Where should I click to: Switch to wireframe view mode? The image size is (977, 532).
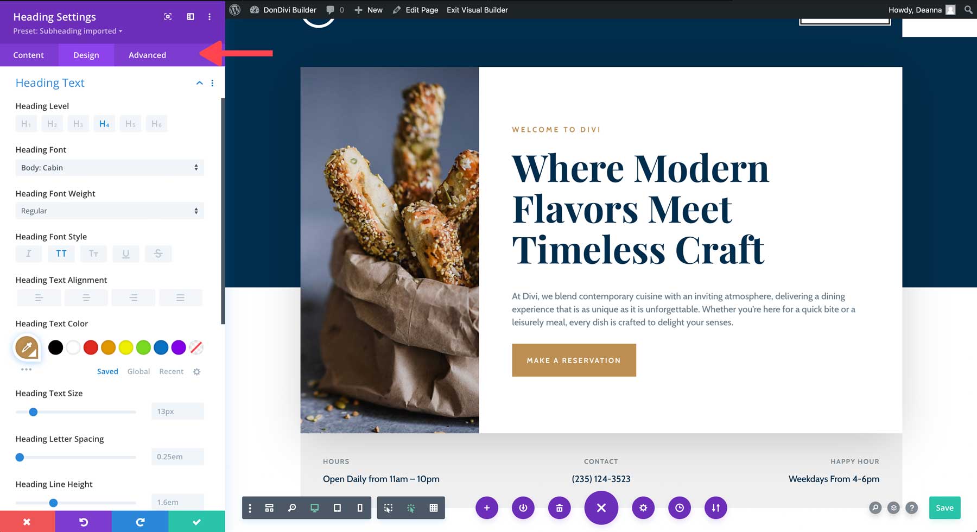tap(434, 508)
